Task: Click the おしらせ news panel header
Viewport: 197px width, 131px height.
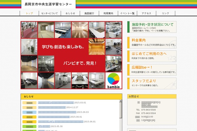Action: coord(71,97)
